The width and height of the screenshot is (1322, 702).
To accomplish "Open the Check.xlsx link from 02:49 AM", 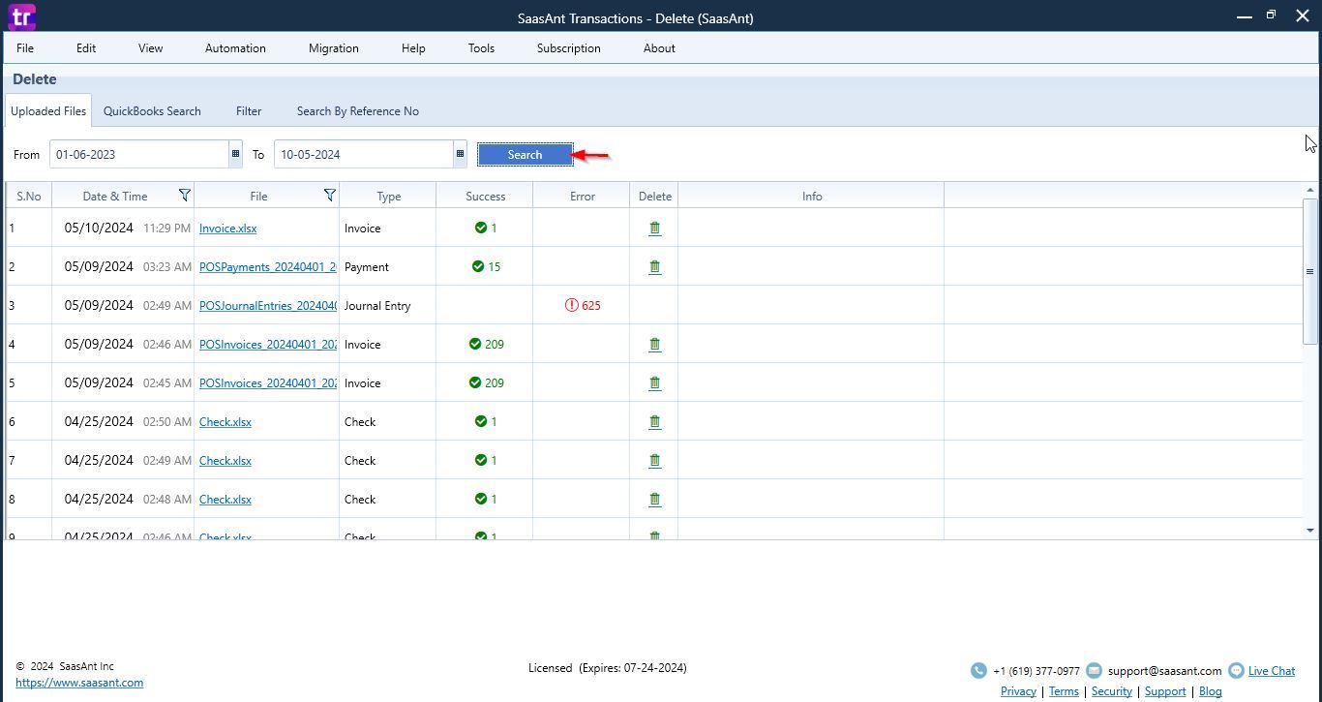I will pyautogui.click(x=225, y=461).
